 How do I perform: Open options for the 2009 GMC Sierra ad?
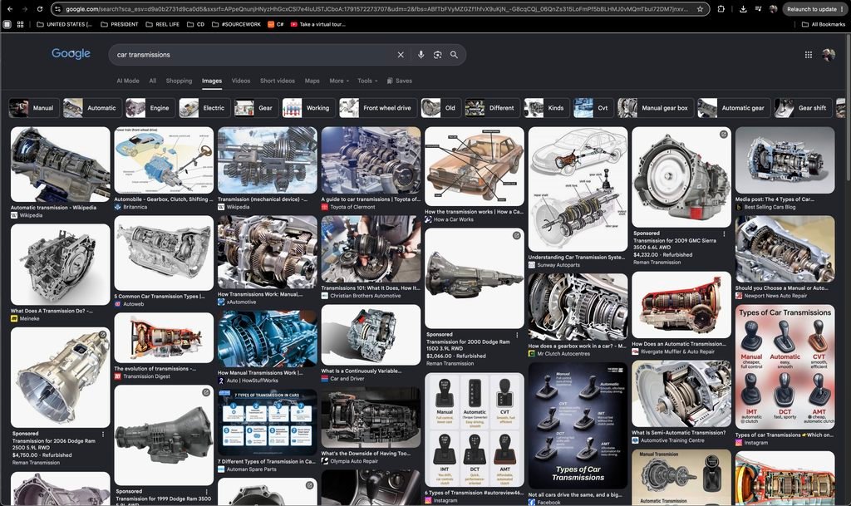(x=724, y=233)
